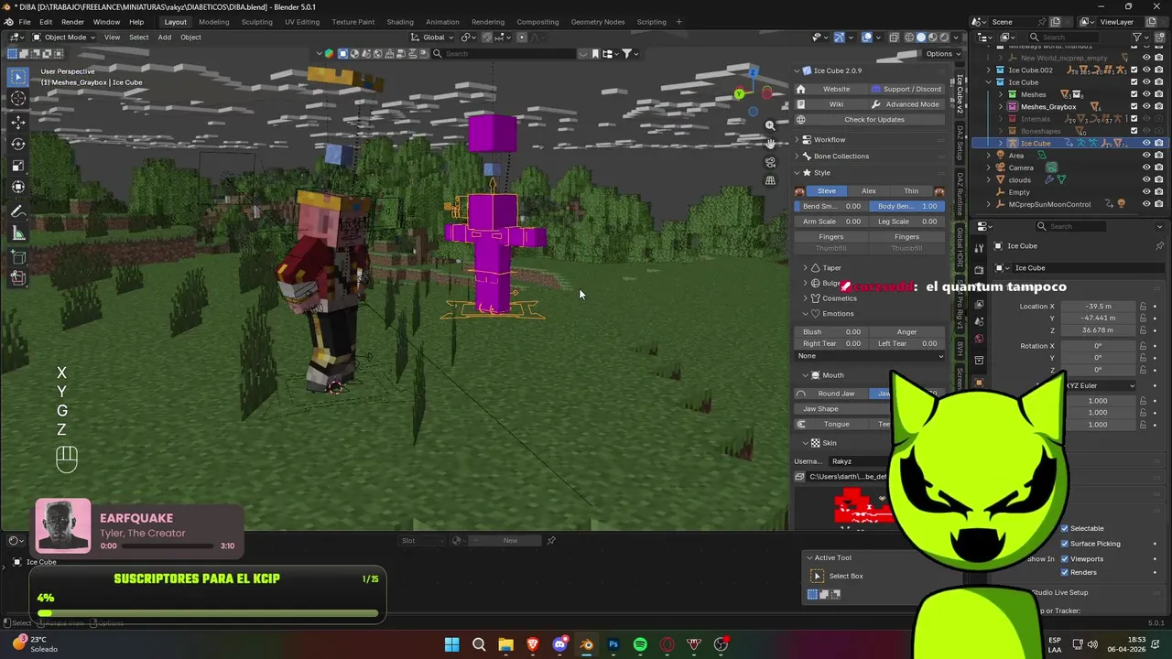Adjust the Bend Smooth slider
This screenshot has height=659, width=1172.
831,207
